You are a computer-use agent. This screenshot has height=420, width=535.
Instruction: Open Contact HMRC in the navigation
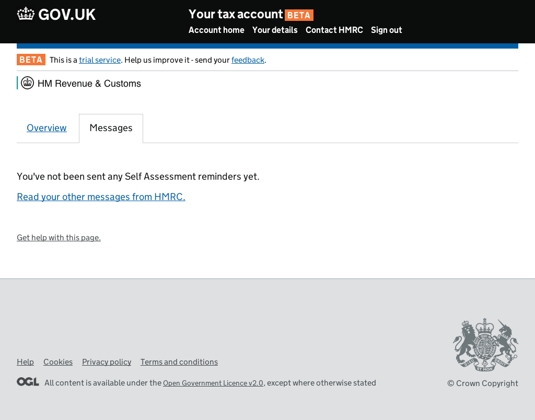click(334, 30)
